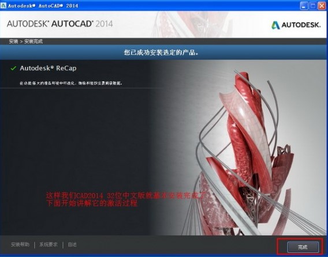Select the Autodesk ReCap product entry
Image resolution: width=328 pixels, height=257 pixels.
pos(48,68)
